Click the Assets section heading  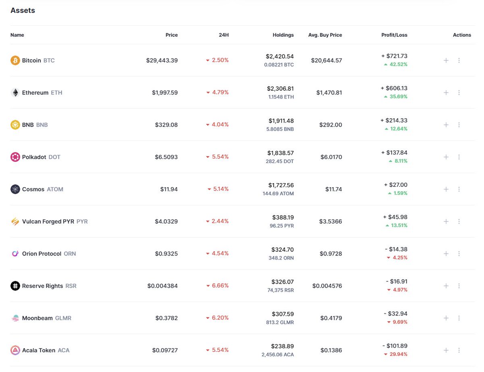(23, 10)
